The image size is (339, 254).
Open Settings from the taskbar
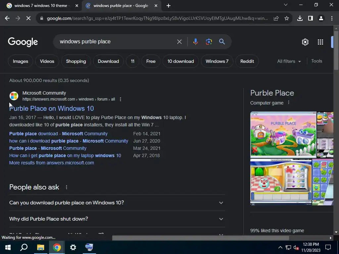coord(73,247)
